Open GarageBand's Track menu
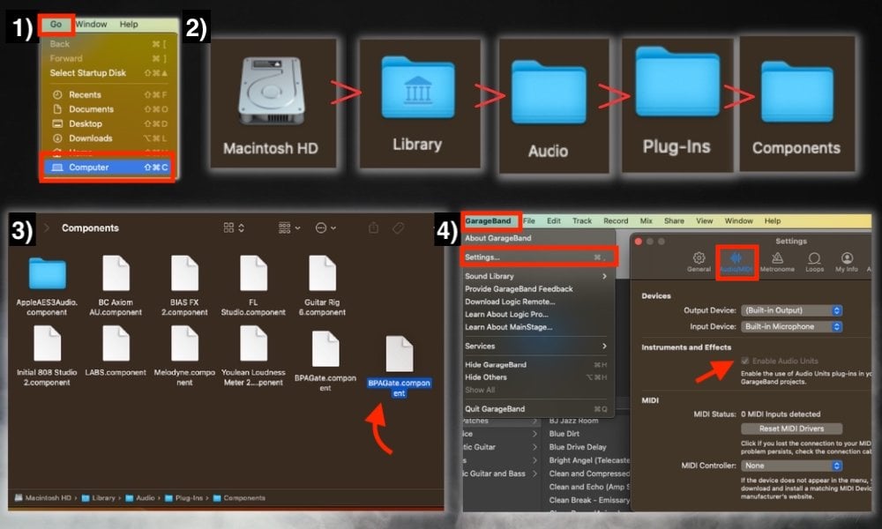Viewport: 882px width, 529px height. (582, 221)
